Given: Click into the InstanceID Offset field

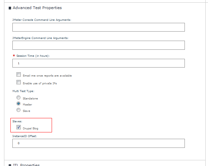Looking at the screenshot, I should [x=99, y=143].
